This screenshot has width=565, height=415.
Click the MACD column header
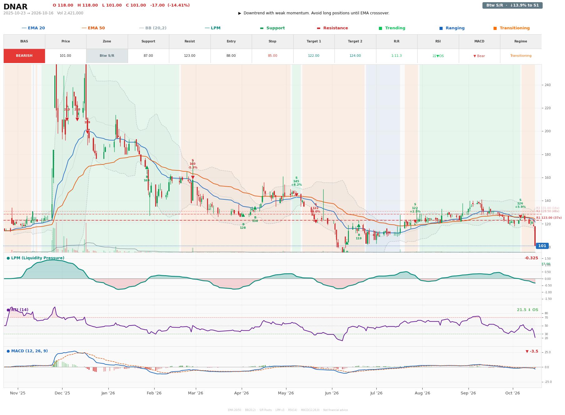click(479, 41)
